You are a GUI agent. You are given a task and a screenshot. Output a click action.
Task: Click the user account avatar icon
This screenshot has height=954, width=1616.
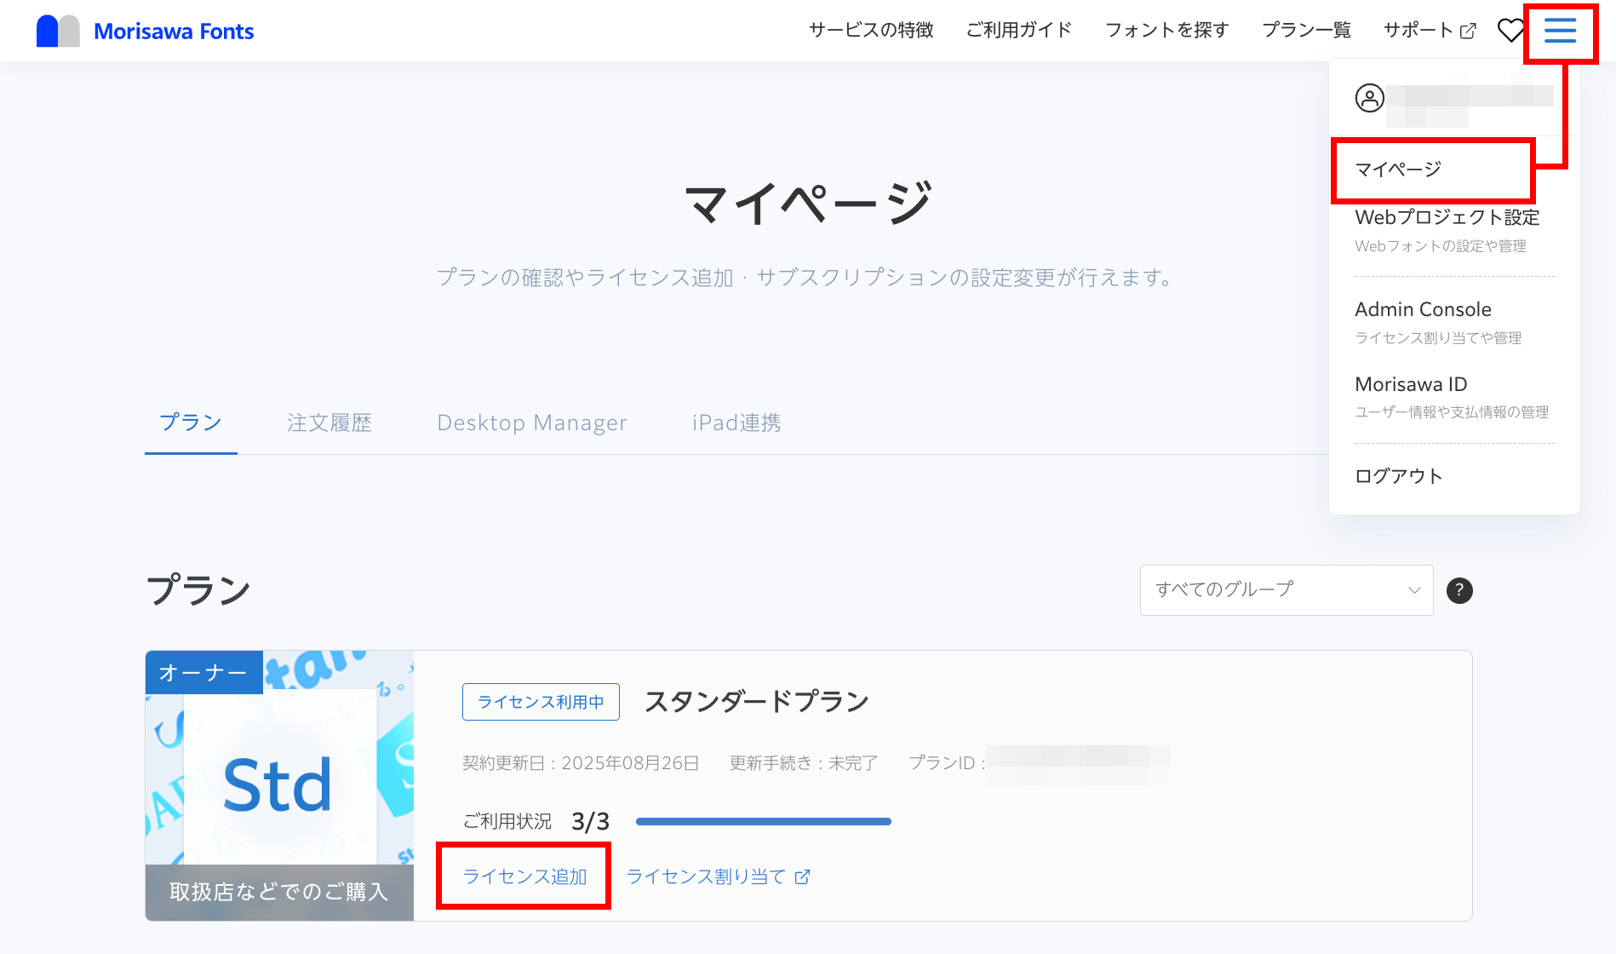[x=1369, y=98]
